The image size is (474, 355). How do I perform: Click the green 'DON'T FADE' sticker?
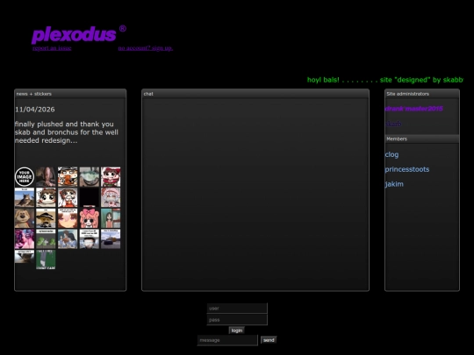[x=46, y=259]
